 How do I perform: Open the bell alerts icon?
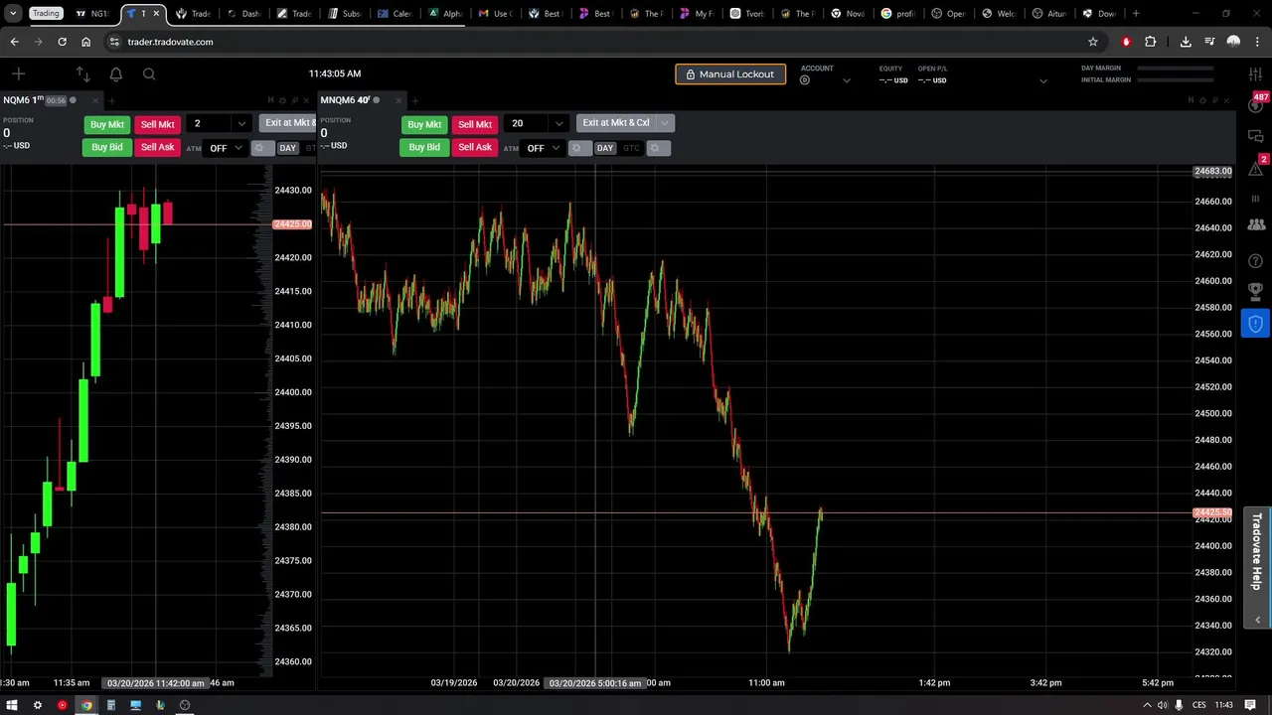(x=116, y=73)
